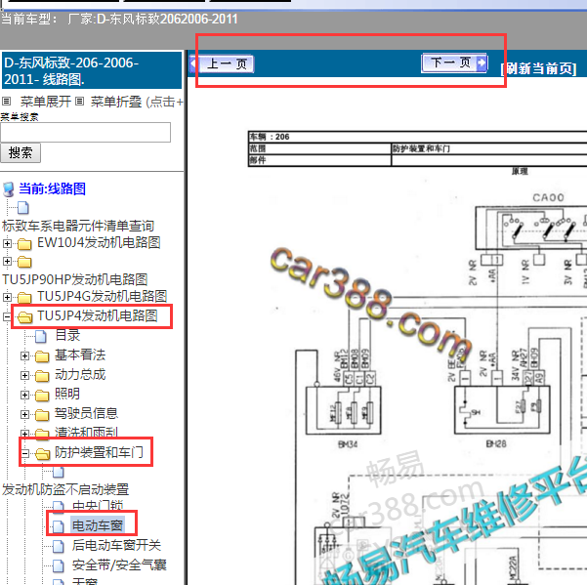Open TU5JP90HP发动机电路图 tree item

tap(75, 279)
